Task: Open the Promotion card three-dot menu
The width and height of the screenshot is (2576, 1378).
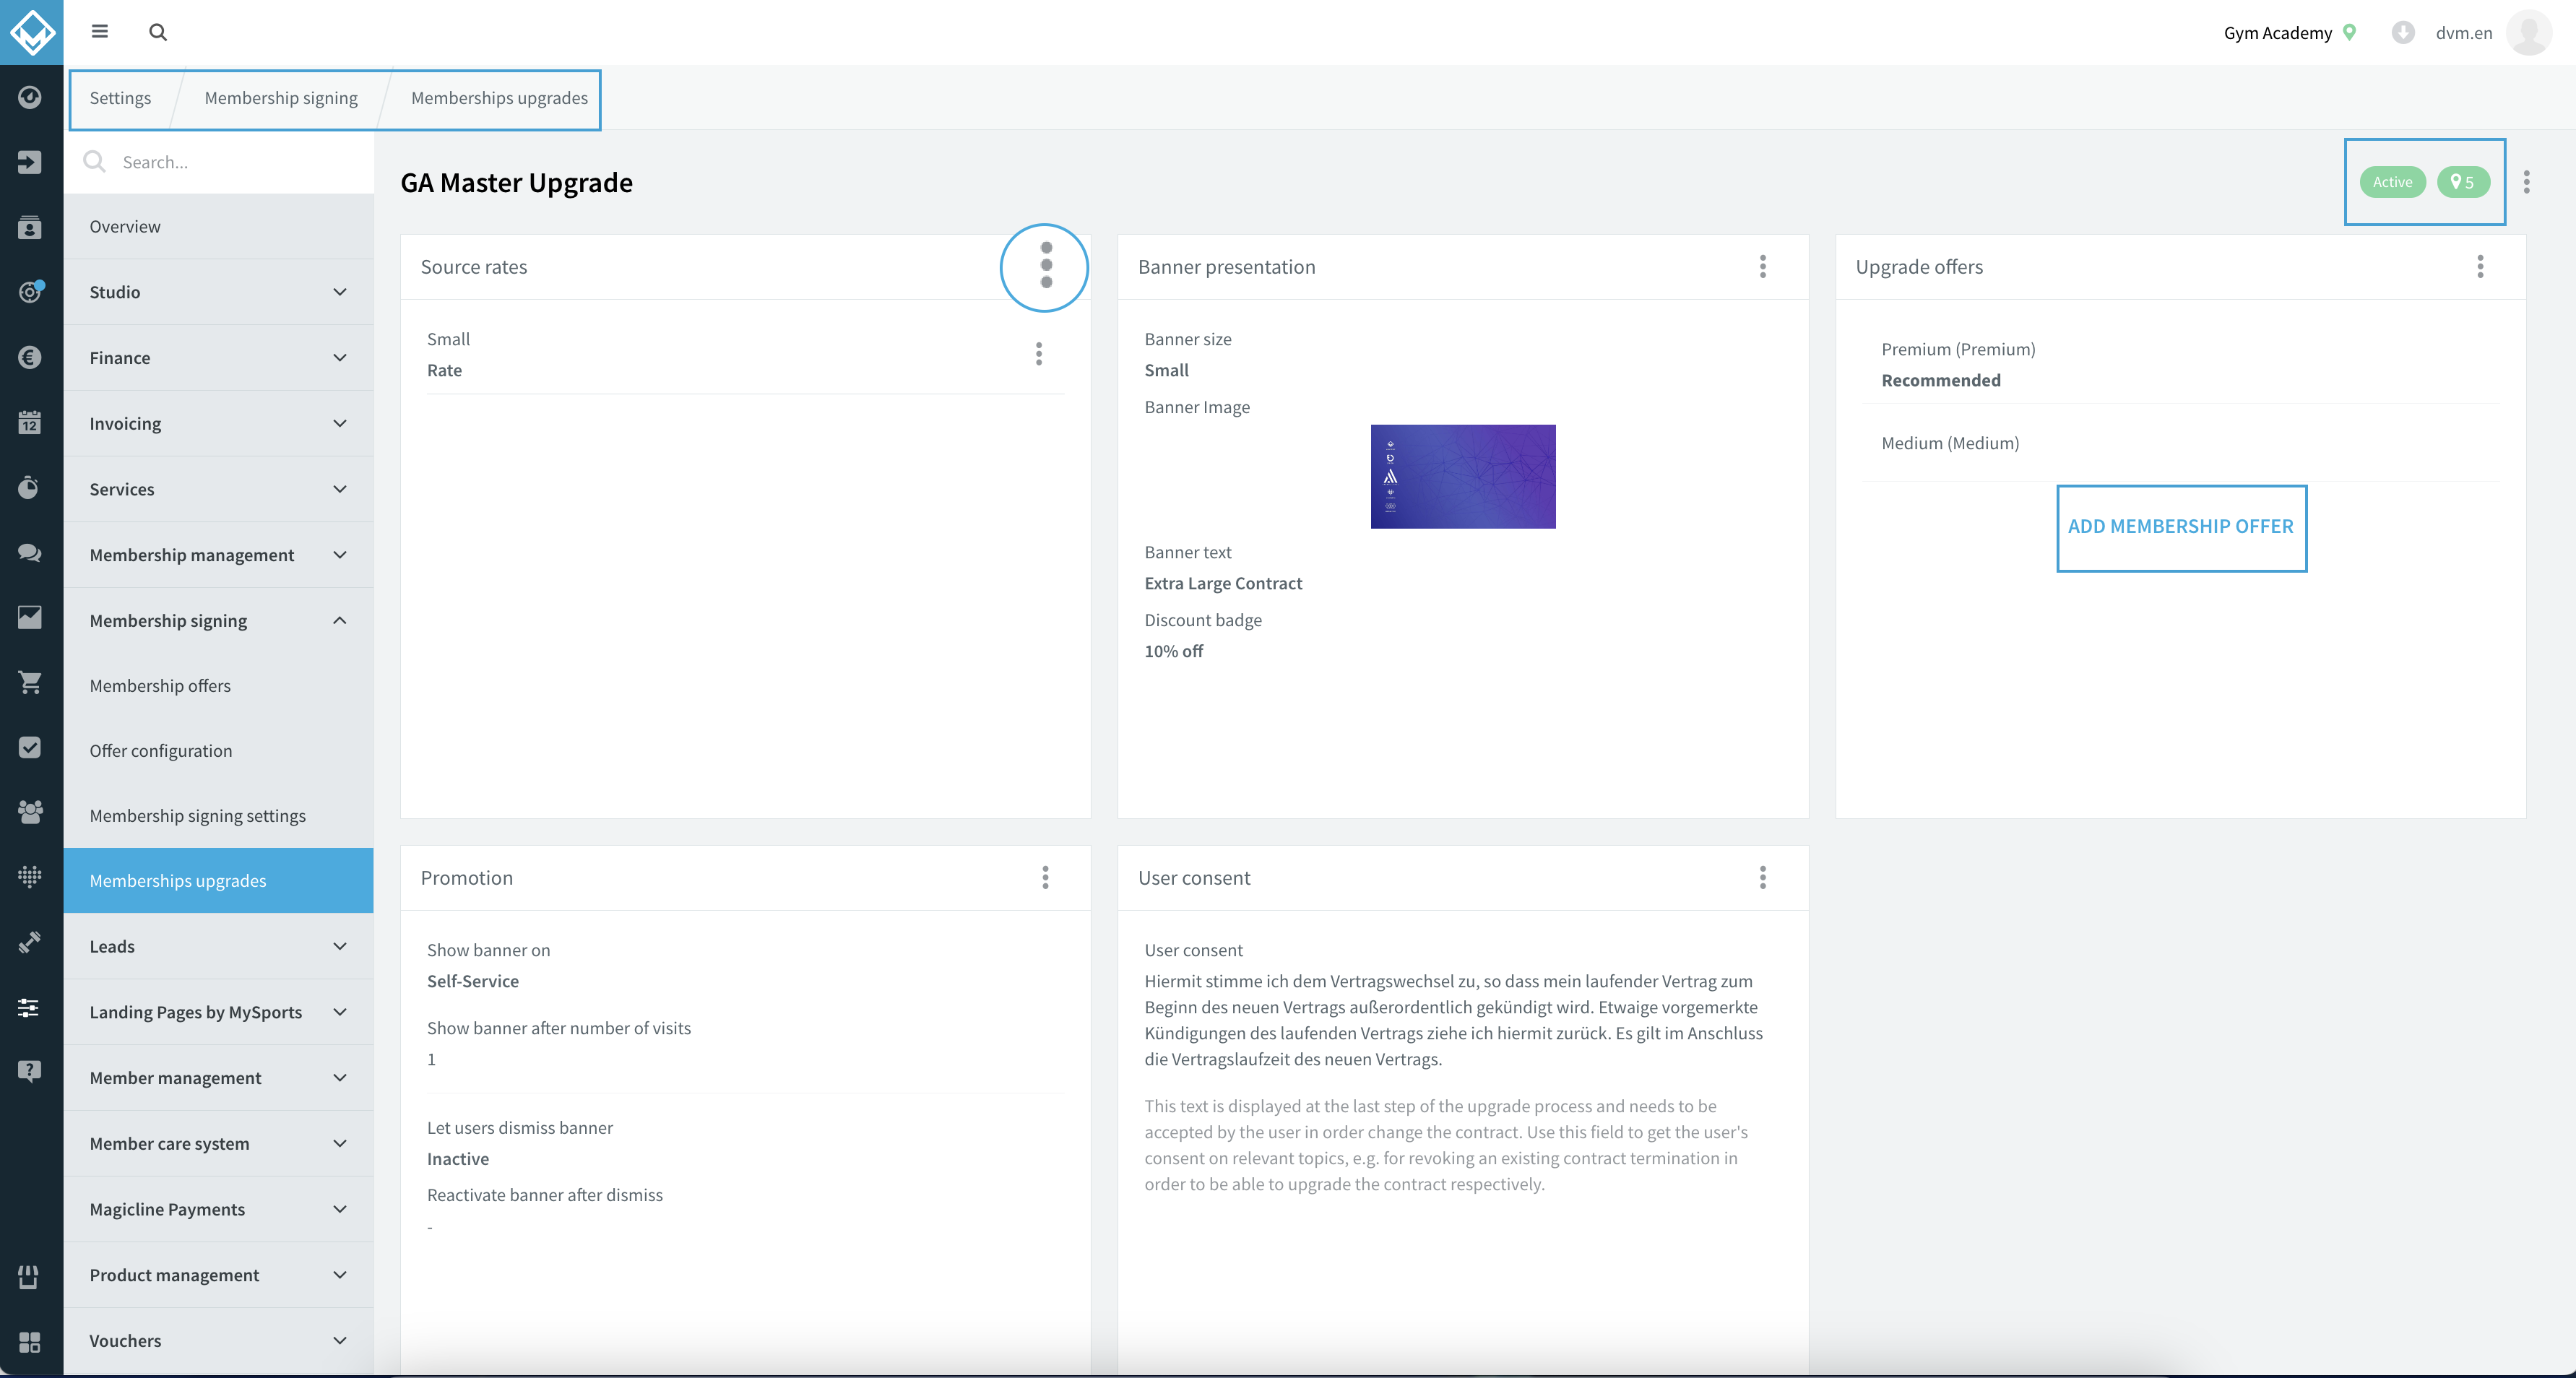Action: 1046,877
